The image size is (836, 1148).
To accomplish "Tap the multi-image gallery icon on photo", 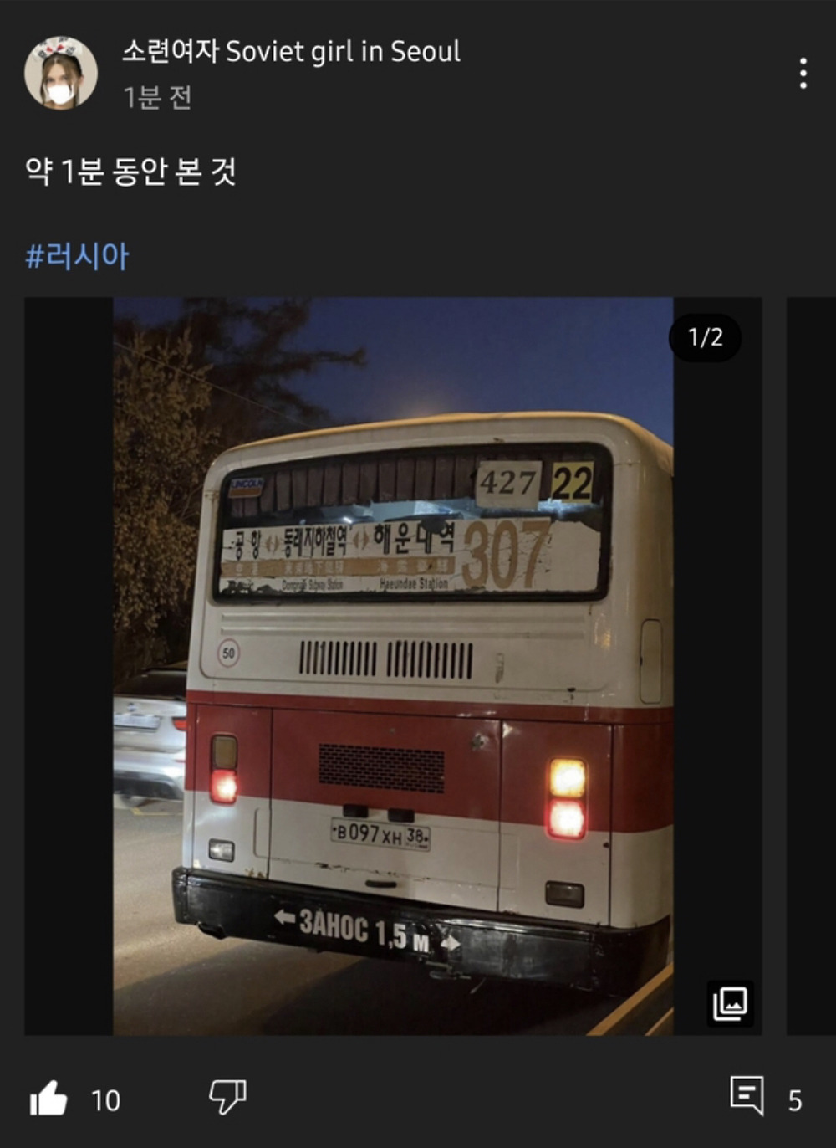I will click(x=730, y=1003).
